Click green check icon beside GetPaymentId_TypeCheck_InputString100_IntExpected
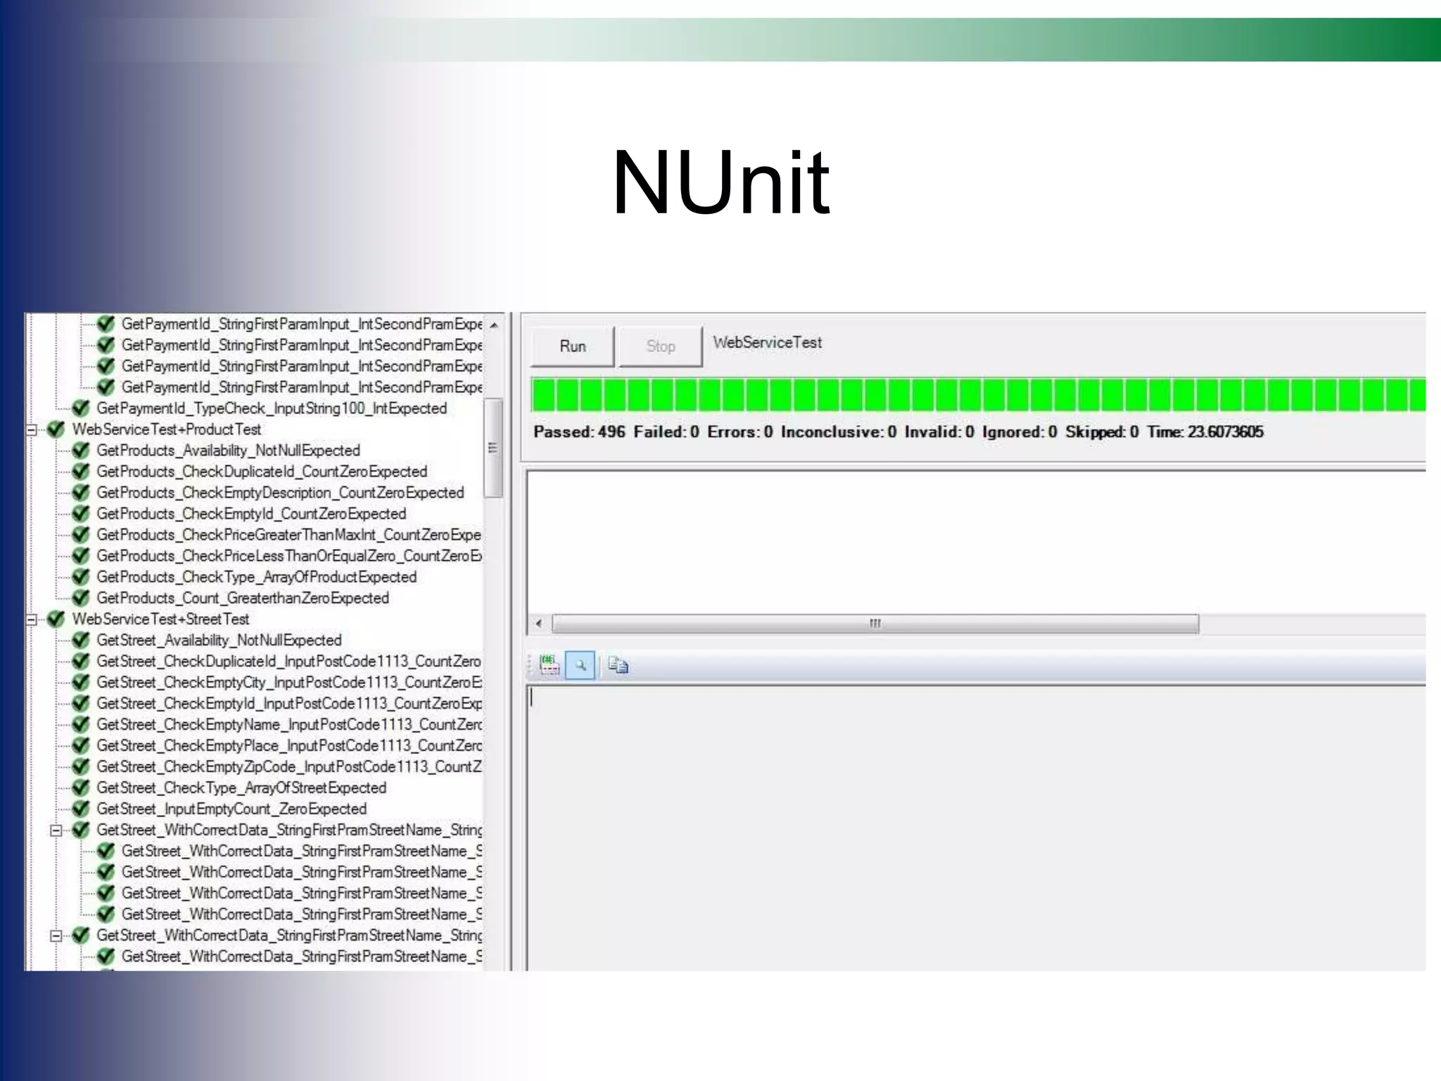This screenshot has height=1081, width=1441. point(81,408)
